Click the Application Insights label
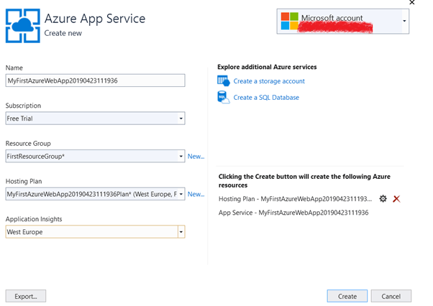The width and height of the screenshot is (433, 306). [x=34, y=219]
